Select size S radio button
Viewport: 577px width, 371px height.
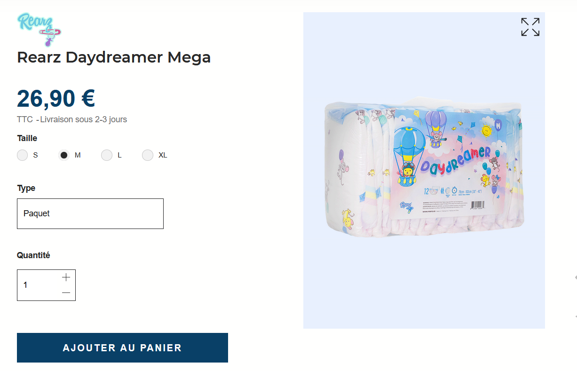point(23,155)
